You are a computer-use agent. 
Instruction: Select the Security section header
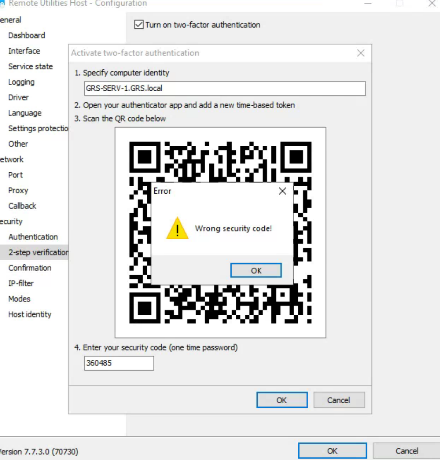tap(11, 222)
